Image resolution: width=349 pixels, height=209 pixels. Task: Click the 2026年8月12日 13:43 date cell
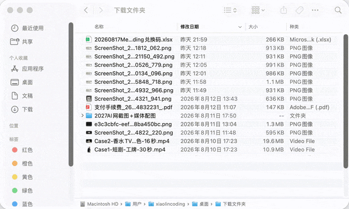[209, 99]
